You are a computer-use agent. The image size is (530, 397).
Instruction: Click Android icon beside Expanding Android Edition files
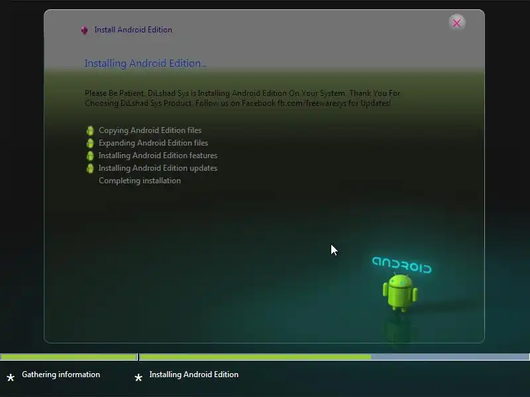[90, 143]
